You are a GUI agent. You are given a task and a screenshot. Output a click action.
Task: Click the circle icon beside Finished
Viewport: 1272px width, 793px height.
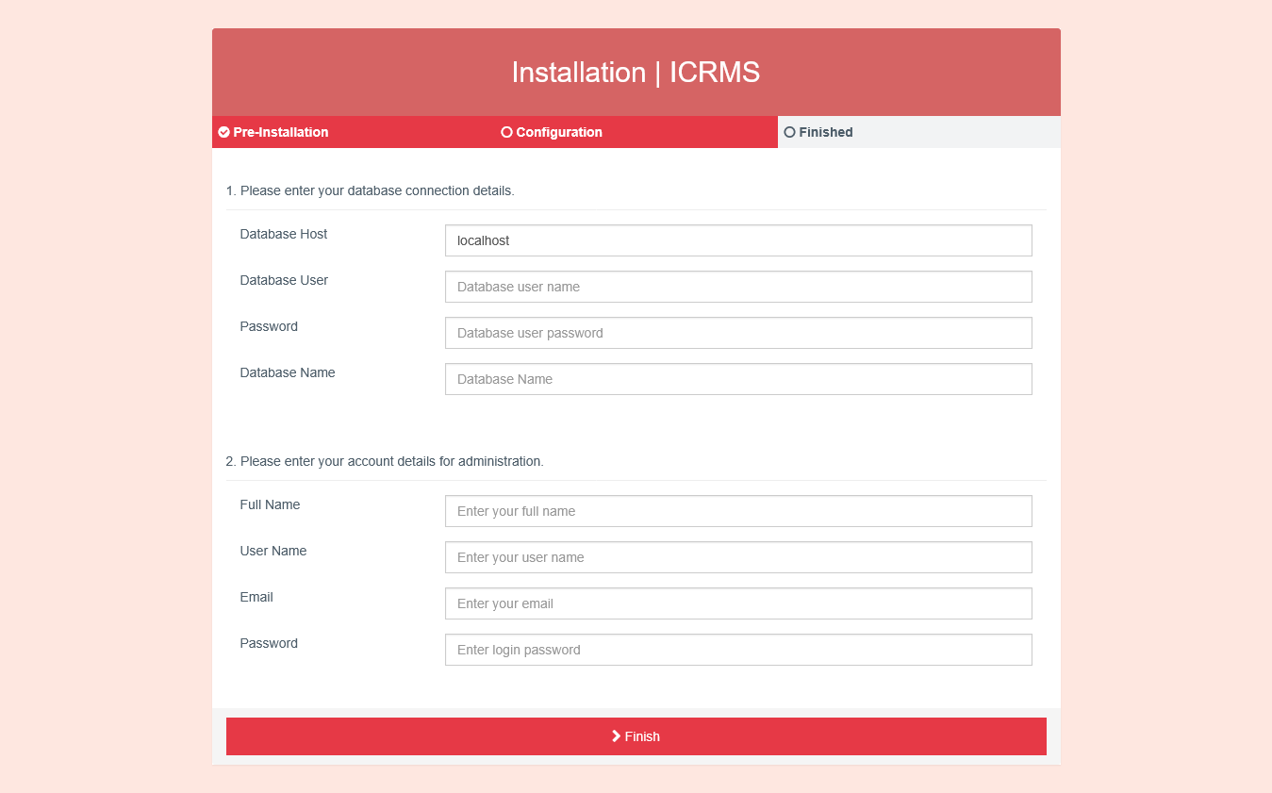tap(790, 132)
